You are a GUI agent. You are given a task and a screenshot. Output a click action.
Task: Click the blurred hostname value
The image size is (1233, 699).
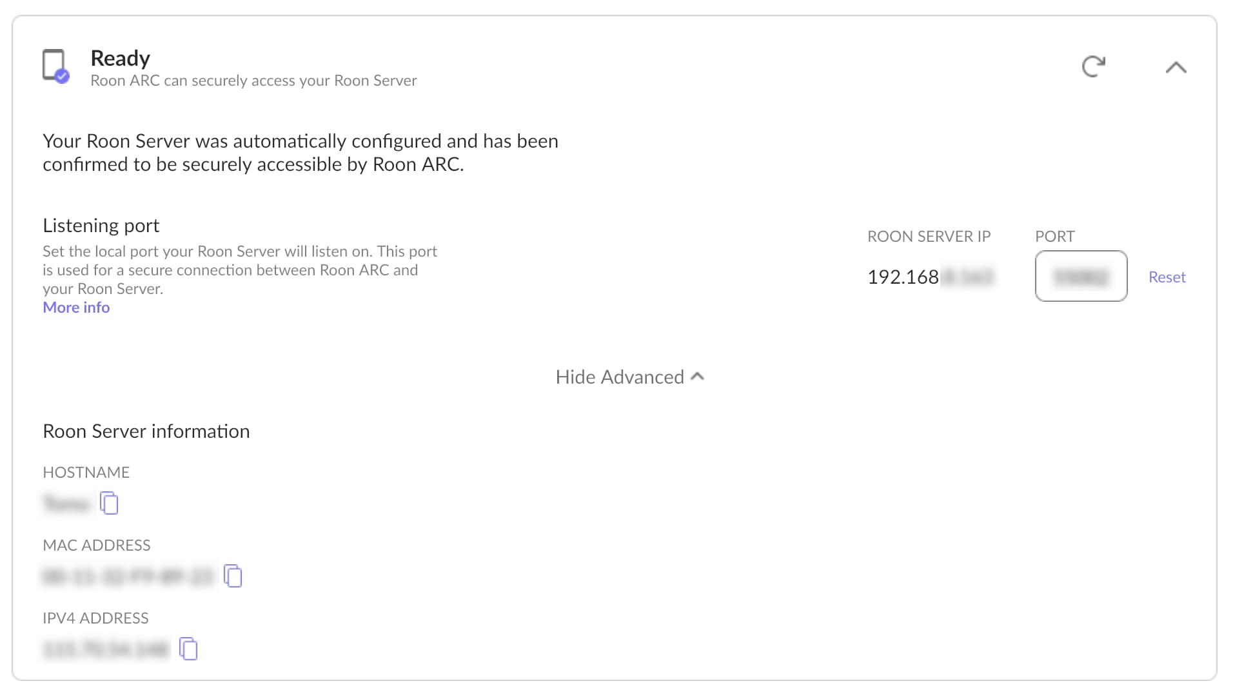tap(66, 503)
